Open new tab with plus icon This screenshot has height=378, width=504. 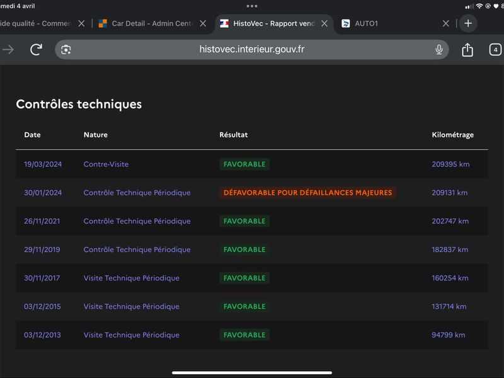(467, 23)
